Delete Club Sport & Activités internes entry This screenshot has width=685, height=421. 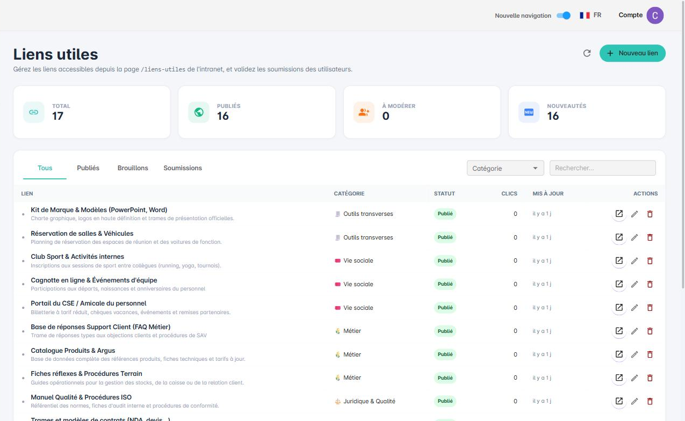click(x=650, y=260)
